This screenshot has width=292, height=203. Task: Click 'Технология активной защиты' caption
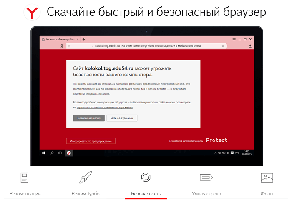coord(186,141)
